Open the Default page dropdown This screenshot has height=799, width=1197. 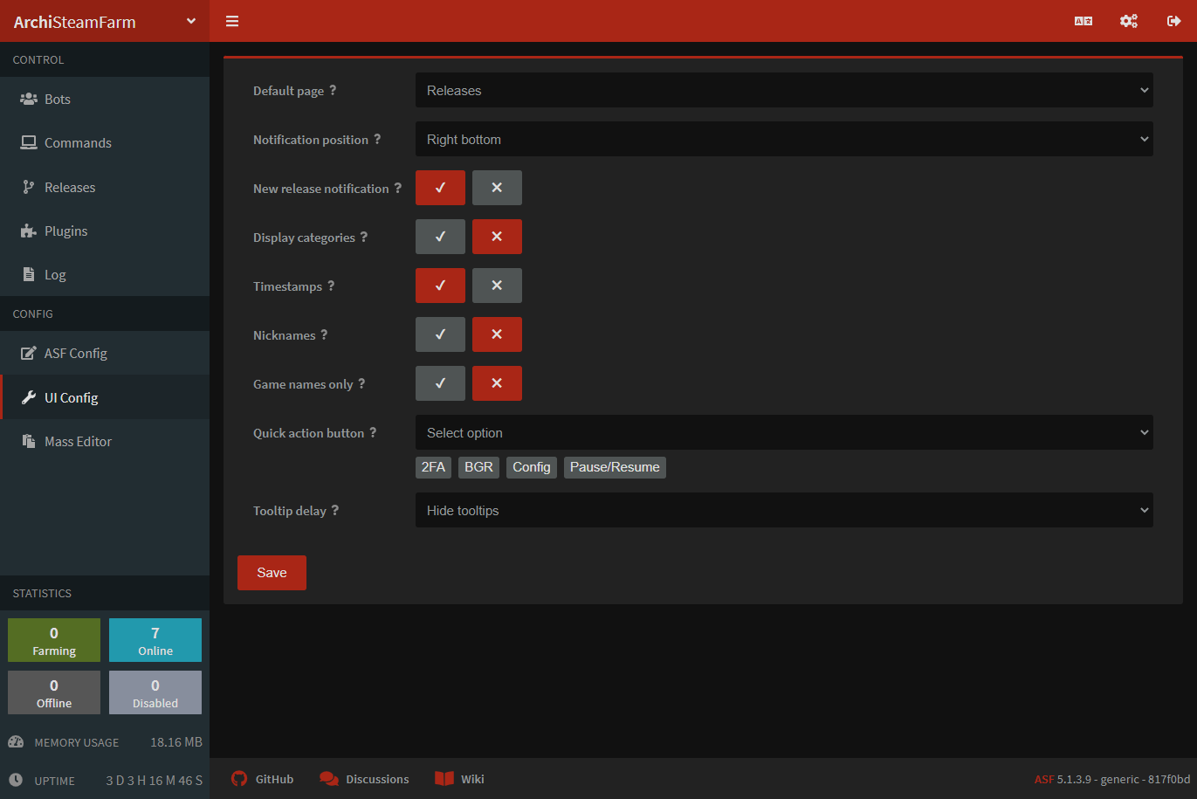click(783, 90)
